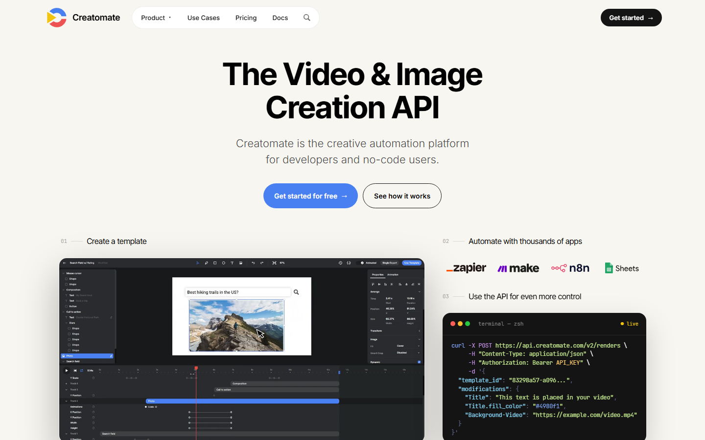This screenshot has height=440, width=705.
Task: Click the black Get started button
Action: point(631,18)
